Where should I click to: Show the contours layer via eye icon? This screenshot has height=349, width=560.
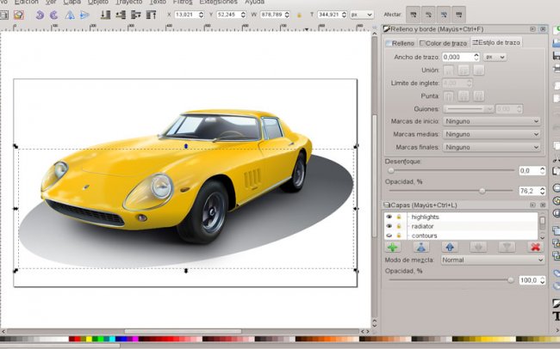[389, 236]
